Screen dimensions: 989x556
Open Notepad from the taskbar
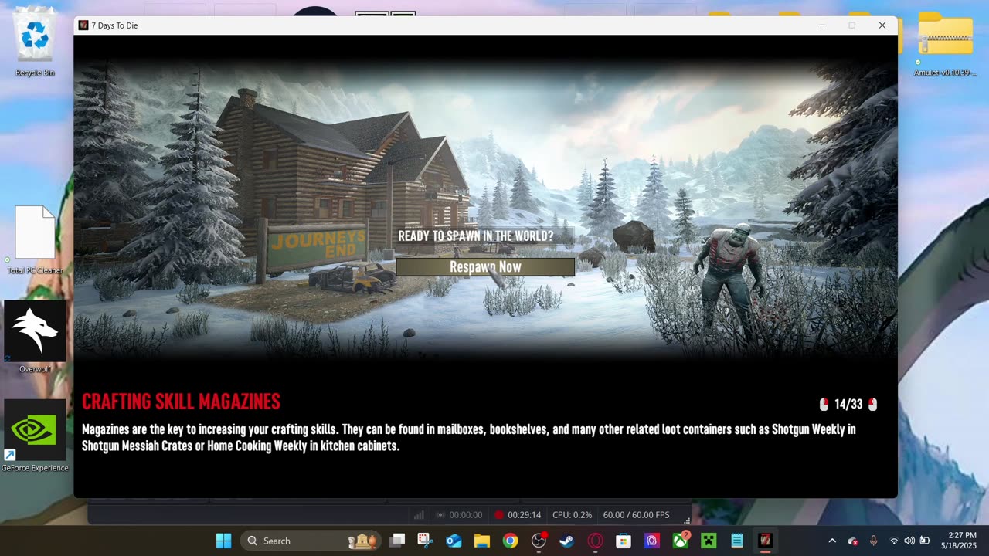pyautogui.click(x=736, y=541)
